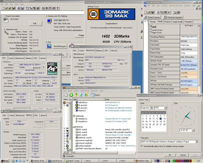Screen dimensions: 203x163
Task: Click Copy icon in Result Browser toolbar
Action: [x=162, y=12]
